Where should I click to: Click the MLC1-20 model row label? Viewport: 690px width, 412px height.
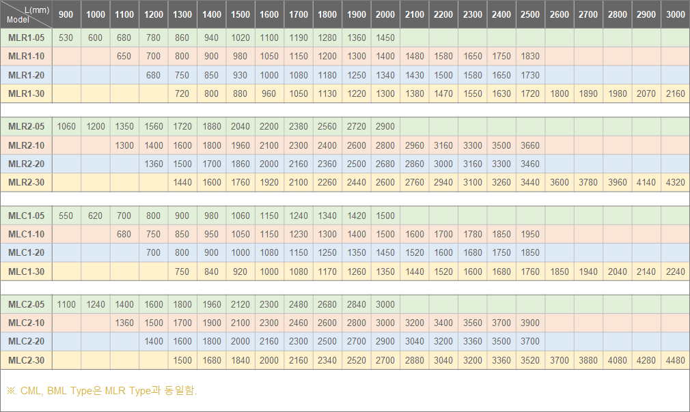point(26,252)
